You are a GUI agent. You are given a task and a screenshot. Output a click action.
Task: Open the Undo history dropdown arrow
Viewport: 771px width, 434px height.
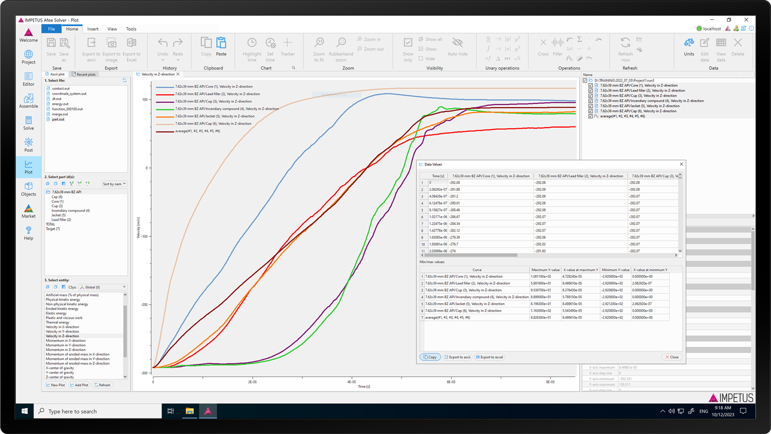pos(163,60)
